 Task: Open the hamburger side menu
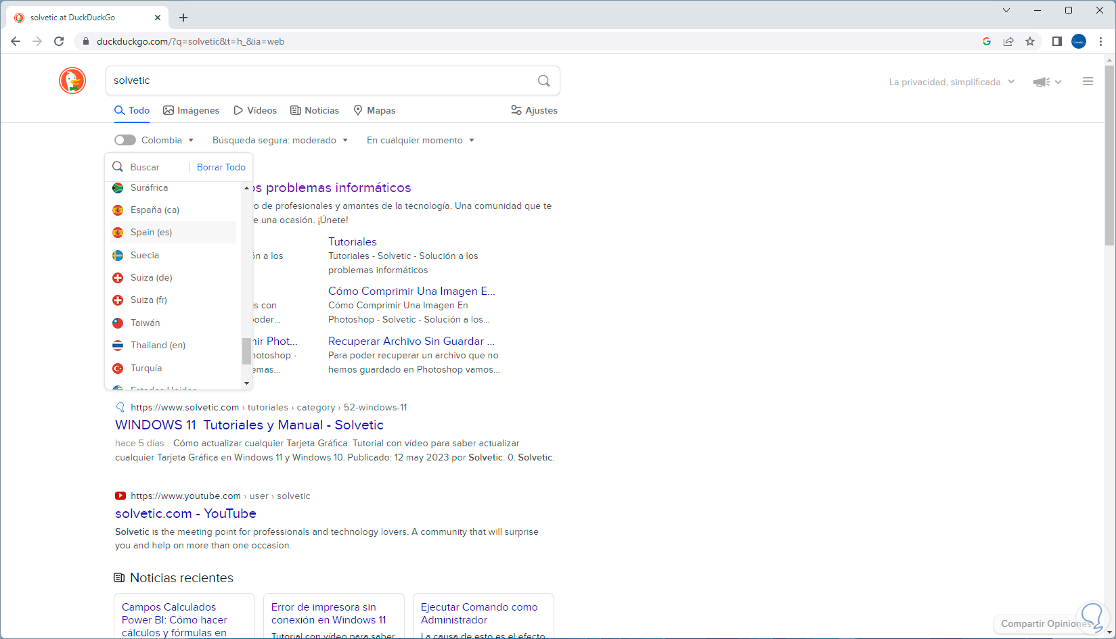[x=1088, y=81]
